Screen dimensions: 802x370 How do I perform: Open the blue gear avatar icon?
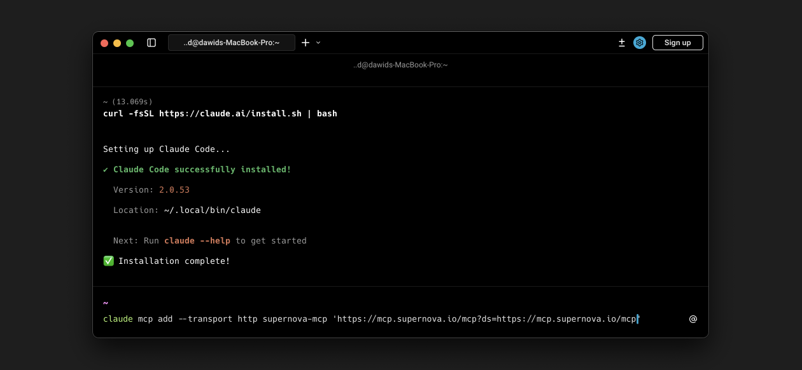pos(640,43)
